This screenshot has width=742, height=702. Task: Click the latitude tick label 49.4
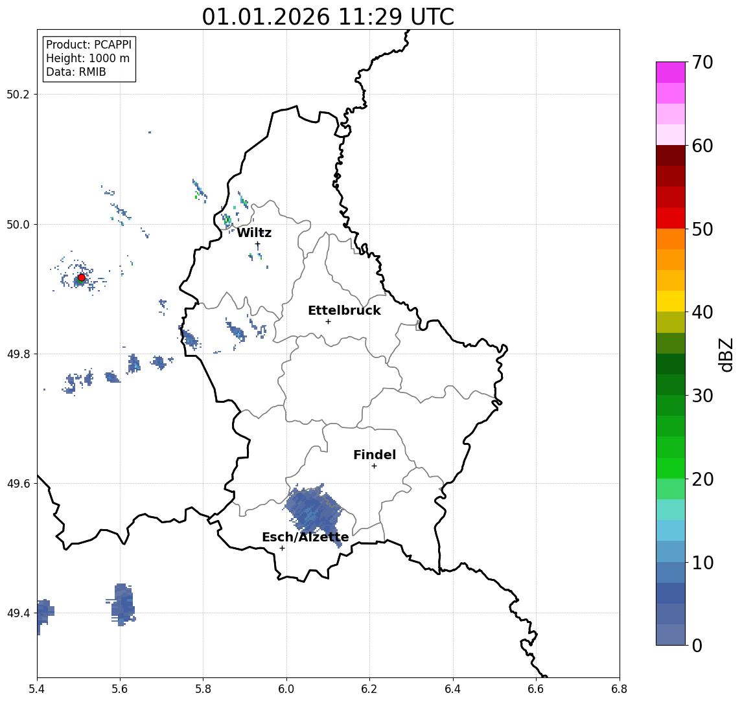pyautogui.click(x=18, y=613)
